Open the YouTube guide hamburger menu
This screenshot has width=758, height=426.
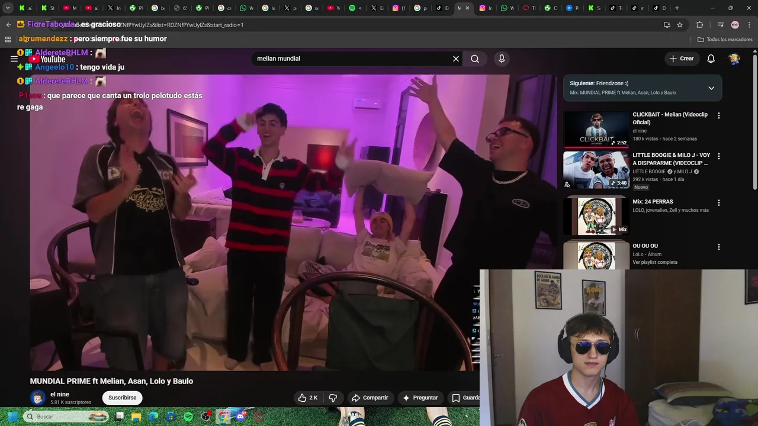pos(14,59)
